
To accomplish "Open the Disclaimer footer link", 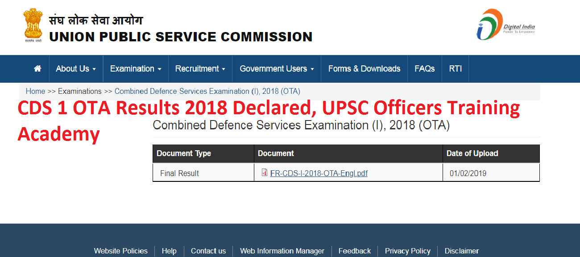I will pos(461,251).
